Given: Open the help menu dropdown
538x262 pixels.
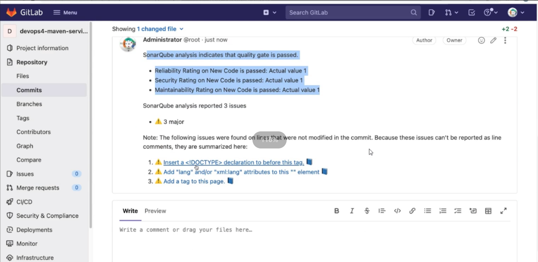Looking at the screenshot, I should point(491,13).
